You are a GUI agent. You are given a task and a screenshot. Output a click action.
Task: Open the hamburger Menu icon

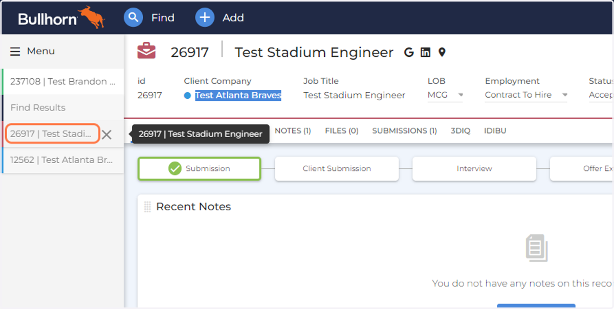(15, 51)
